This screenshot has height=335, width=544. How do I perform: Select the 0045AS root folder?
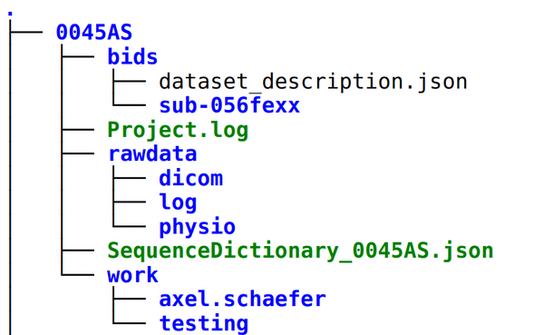tap(94, 33)
